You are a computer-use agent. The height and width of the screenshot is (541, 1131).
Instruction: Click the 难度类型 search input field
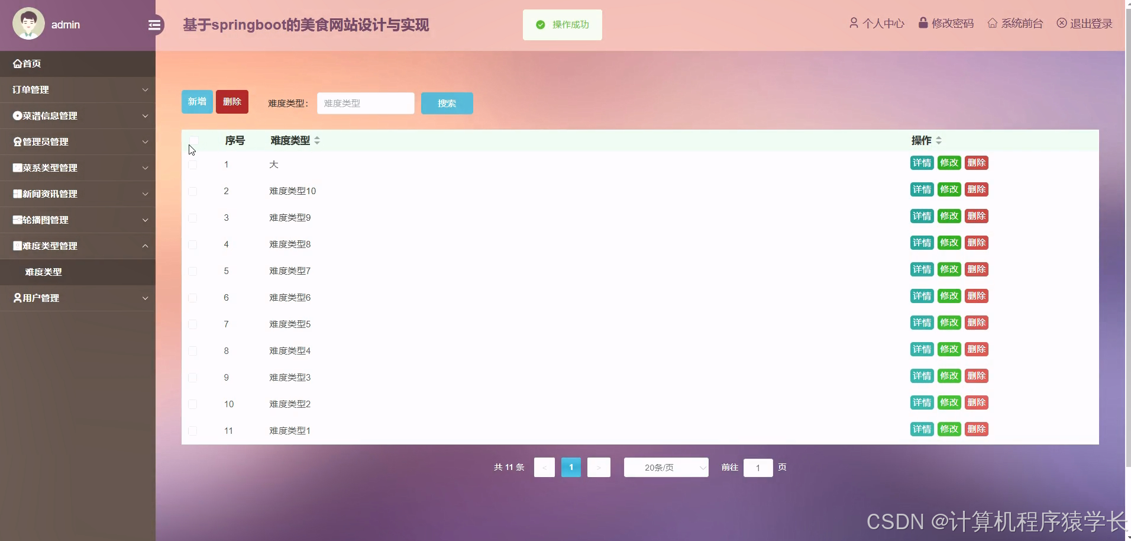click(366, 103)
